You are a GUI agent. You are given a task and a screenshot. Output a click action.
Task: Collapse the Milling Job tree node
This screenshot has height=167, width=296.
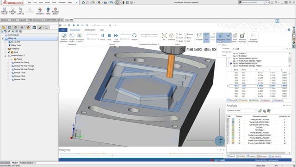tap(2, 39)
